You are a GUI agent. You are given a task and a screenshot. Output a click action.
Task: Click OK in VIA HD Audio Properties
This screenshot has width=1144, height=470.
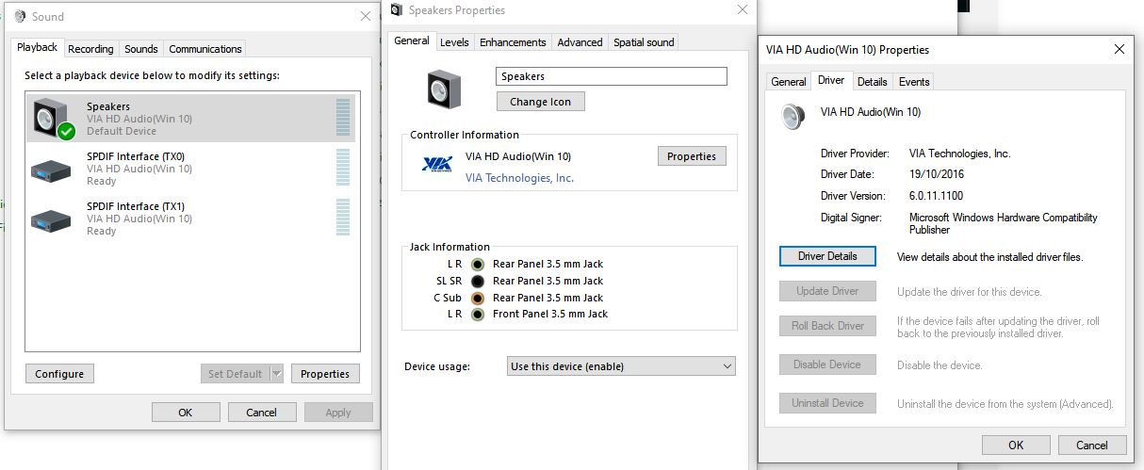click(1016, 445)
